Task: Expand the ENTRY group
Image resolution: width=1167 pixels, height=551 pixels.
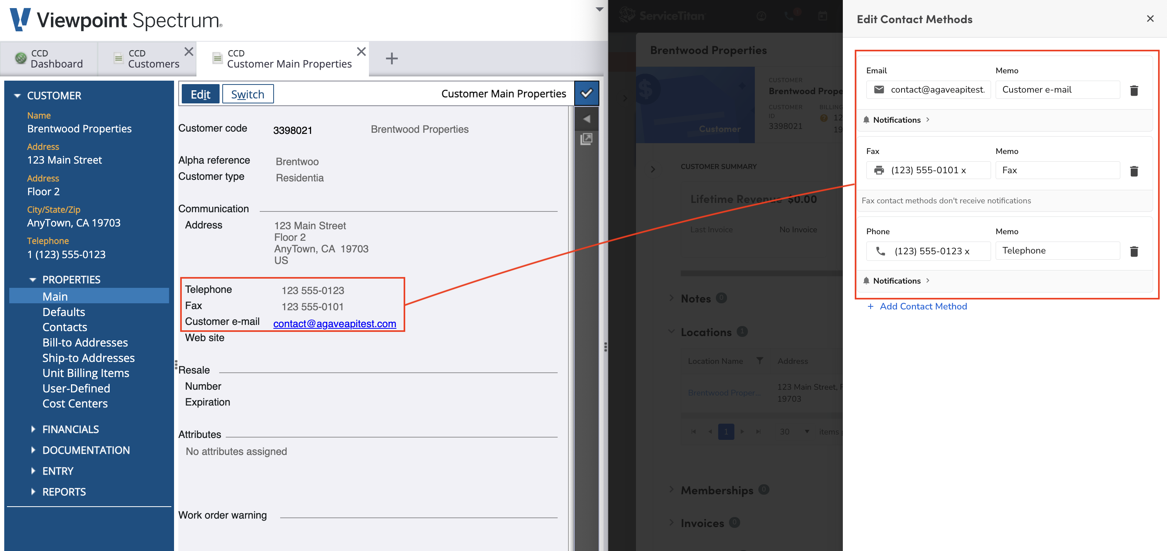Action: pos(33,471)
